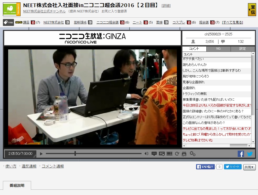This screenshot has height=195, width=258.
Task: Open the 使い方 help link
Action: point(11,166)
